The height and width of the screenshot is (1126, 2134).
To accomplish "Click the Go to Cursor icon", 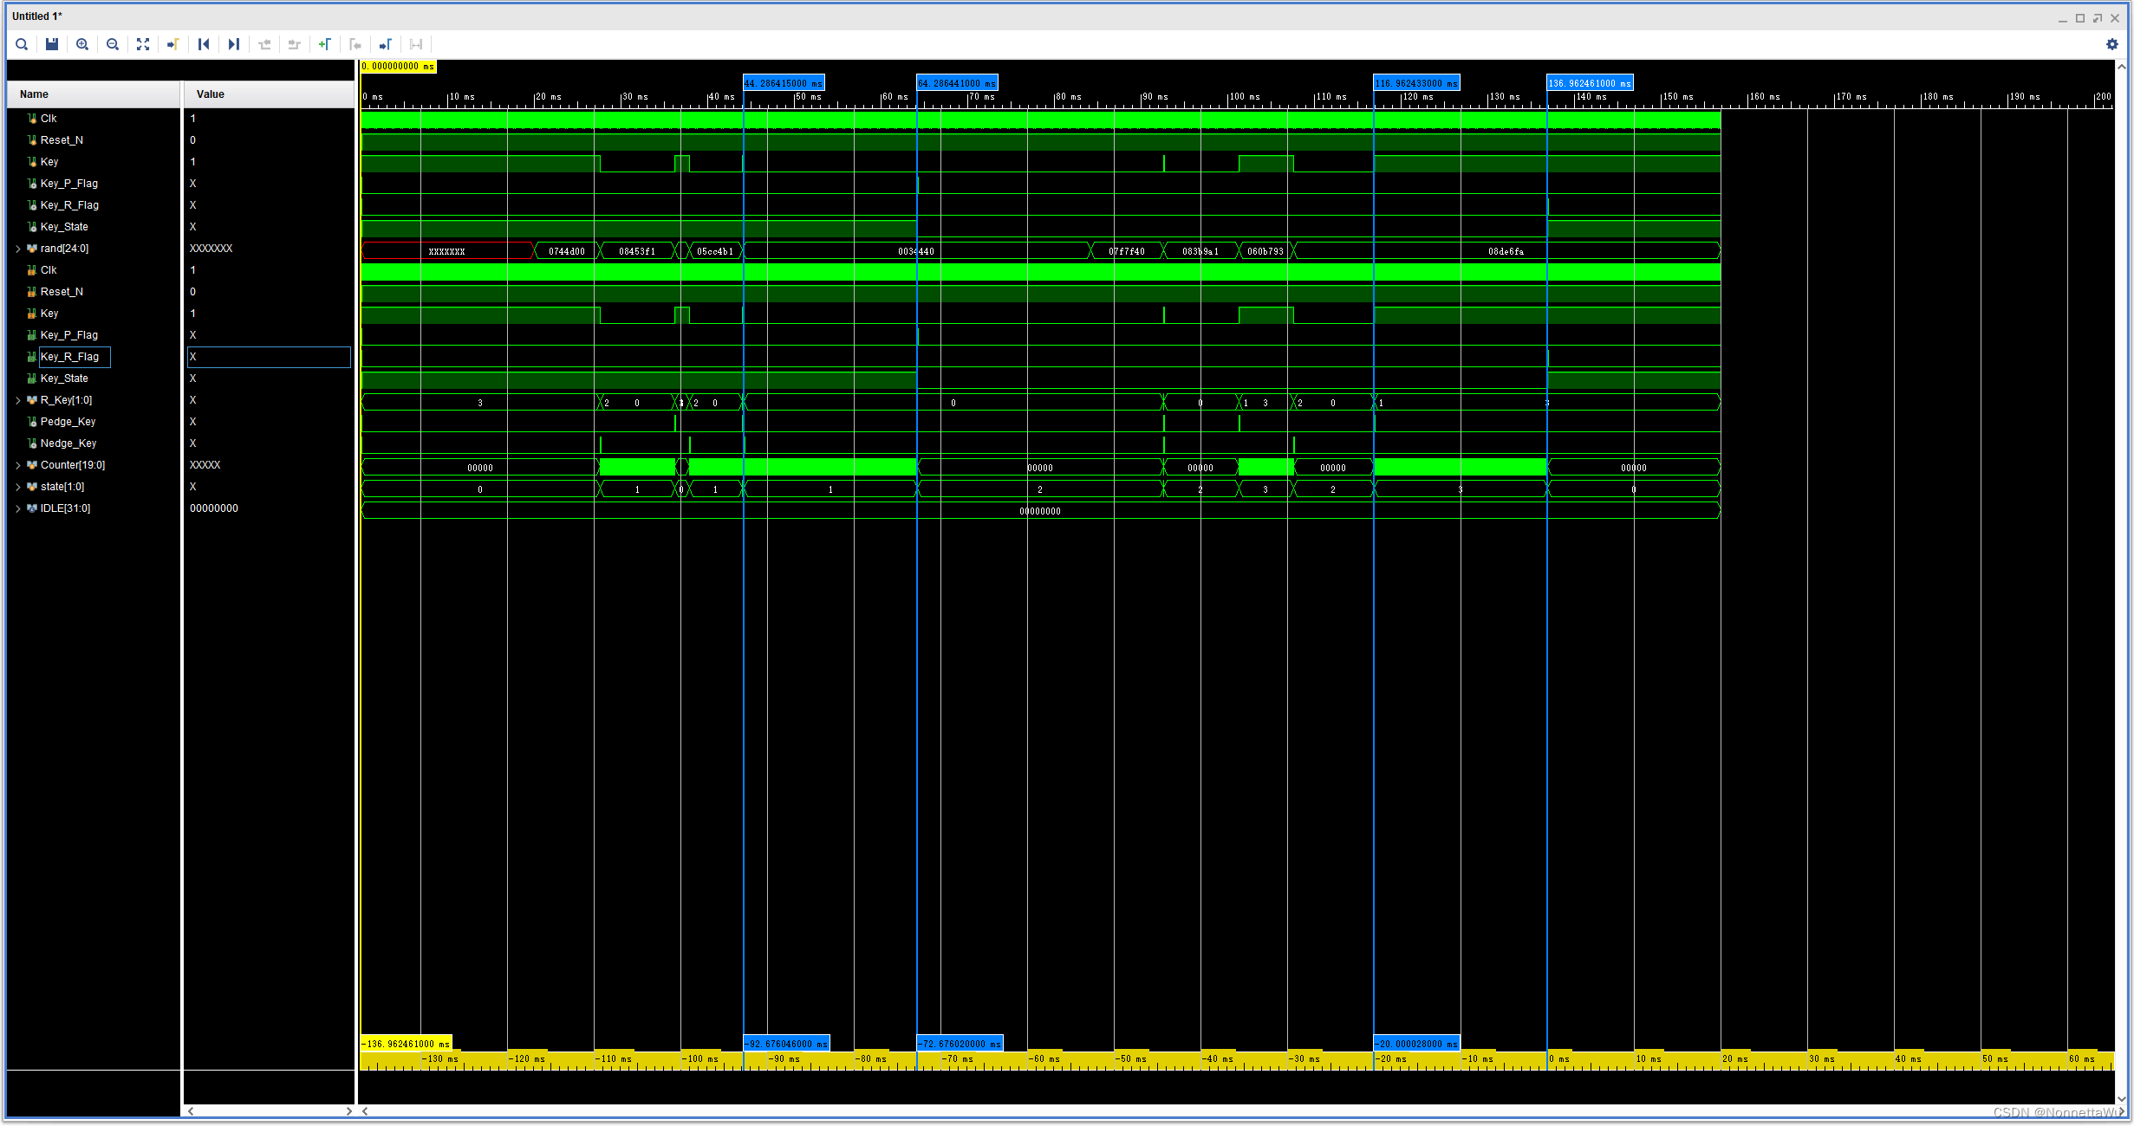I will click(173, 44).
